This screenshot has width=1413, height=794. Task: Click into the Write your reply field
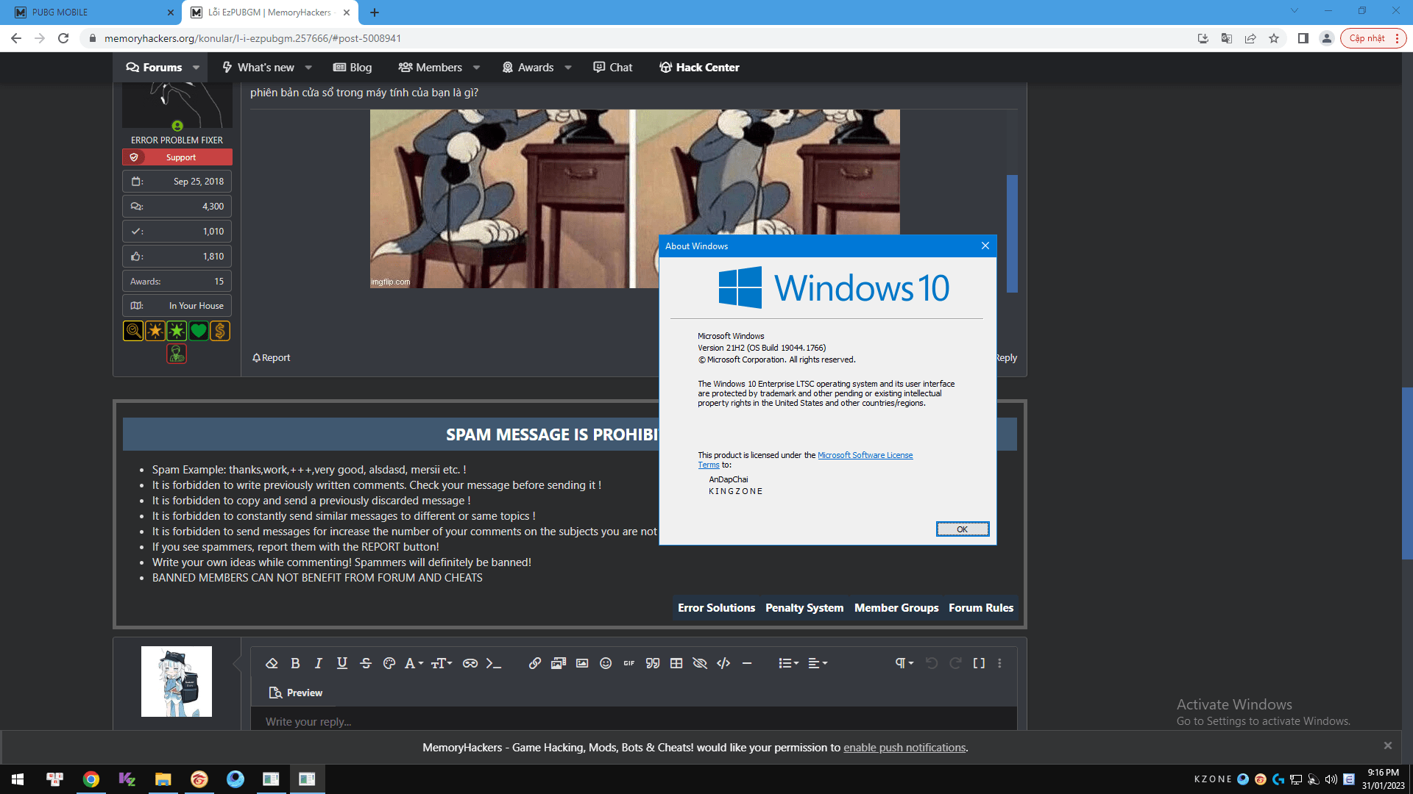[x=634, y=721]
